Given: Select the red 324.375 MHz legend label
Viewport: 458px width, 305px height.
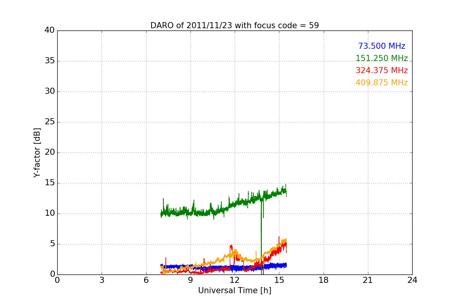Looking at the screenshot, I should pyautogui.click(x=382, y=71).
